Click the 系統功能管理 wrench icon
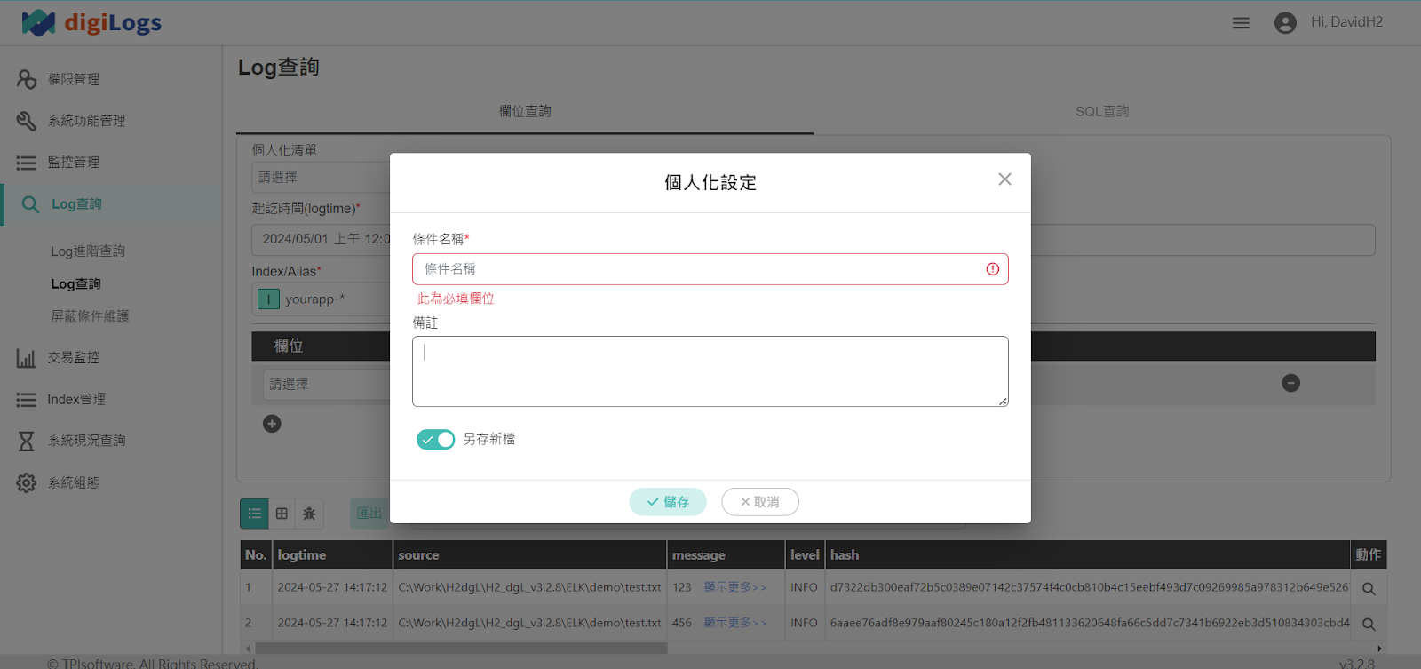This screenshot has height=669, width=1421. [27, 121]
